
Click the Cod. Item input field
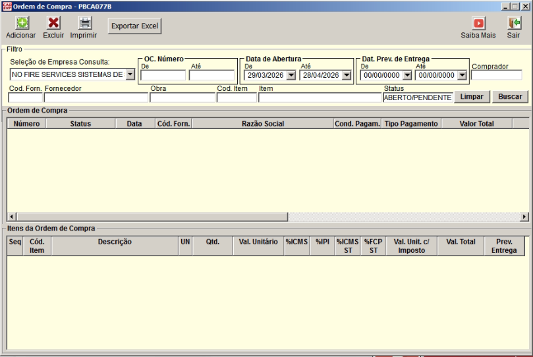tap(237, 97)
